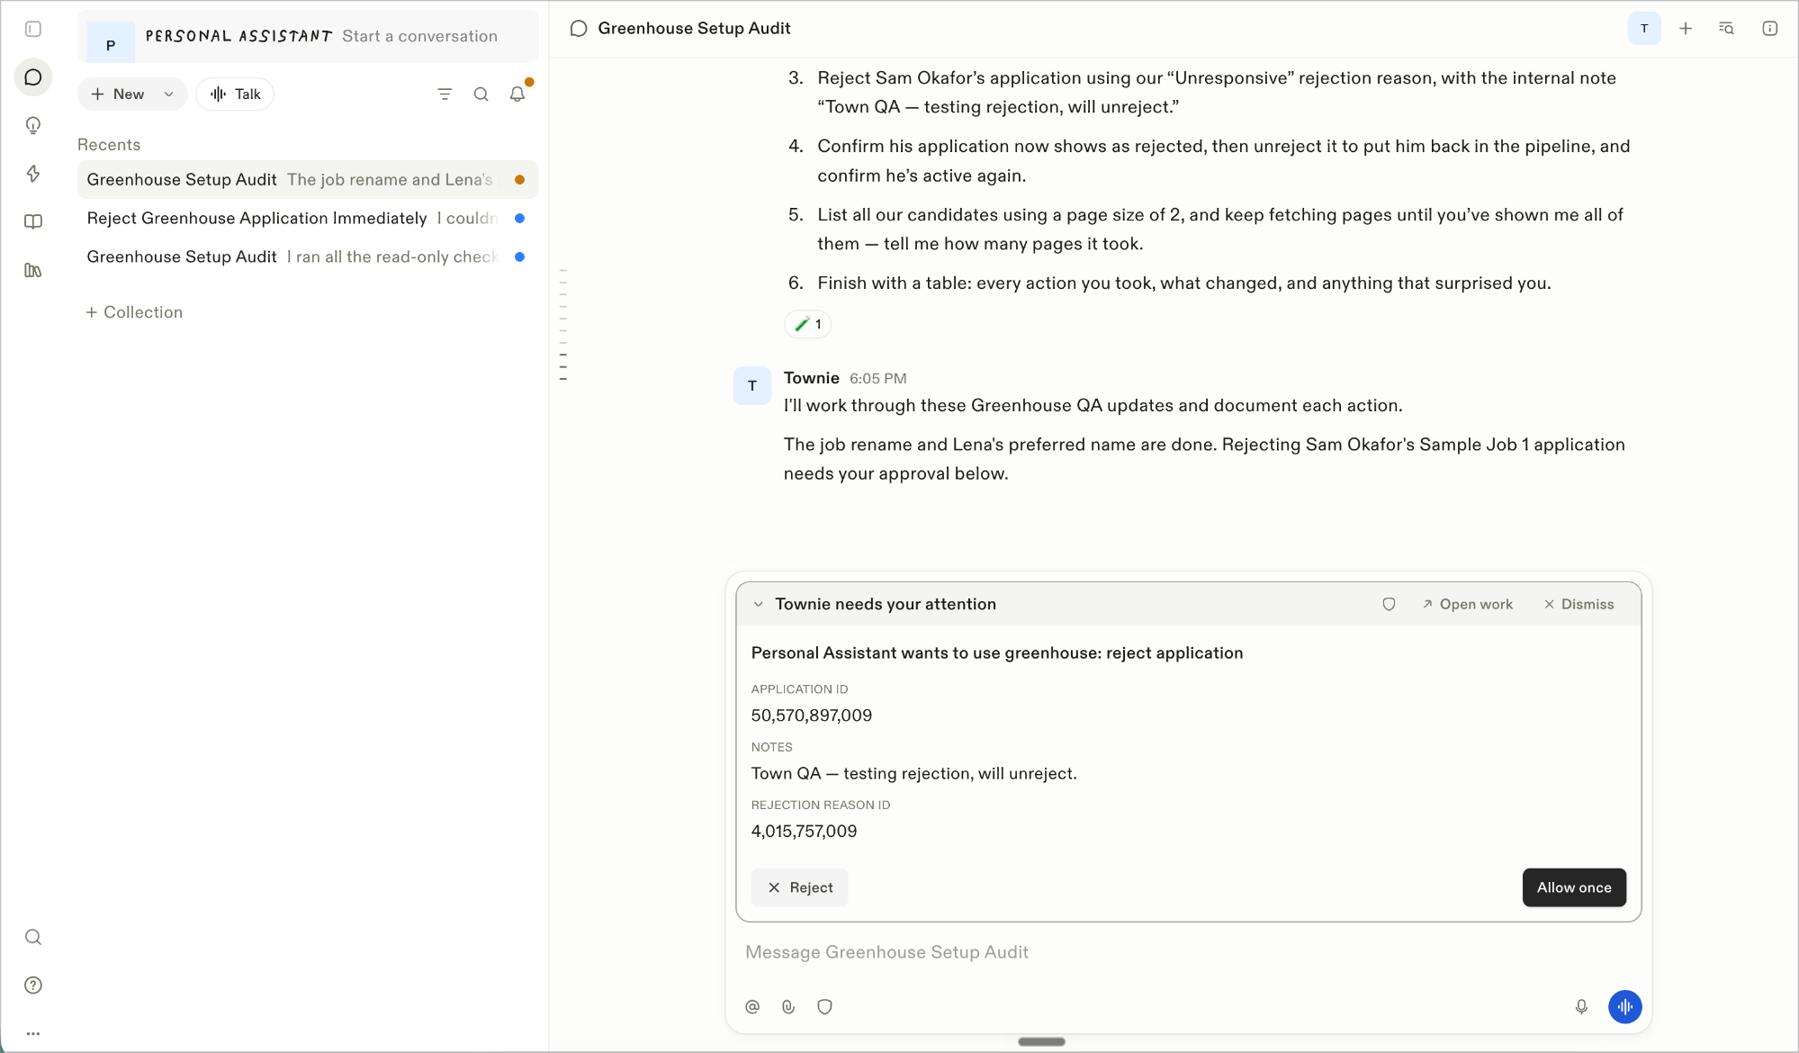Image resolution: width=1799 pixels, height=1053 pixels.
Task: Open the chat bubble icon in sidebar
Action: click(33, 77)
